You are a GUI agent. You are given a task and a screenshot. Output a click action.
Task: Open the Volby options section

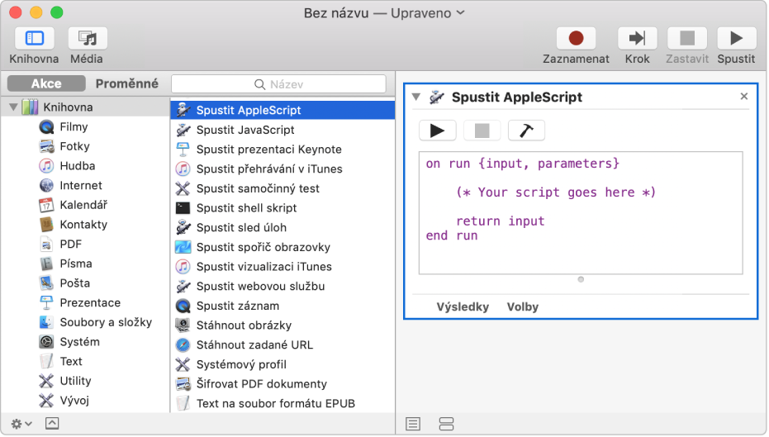click(x=522, y=307)
